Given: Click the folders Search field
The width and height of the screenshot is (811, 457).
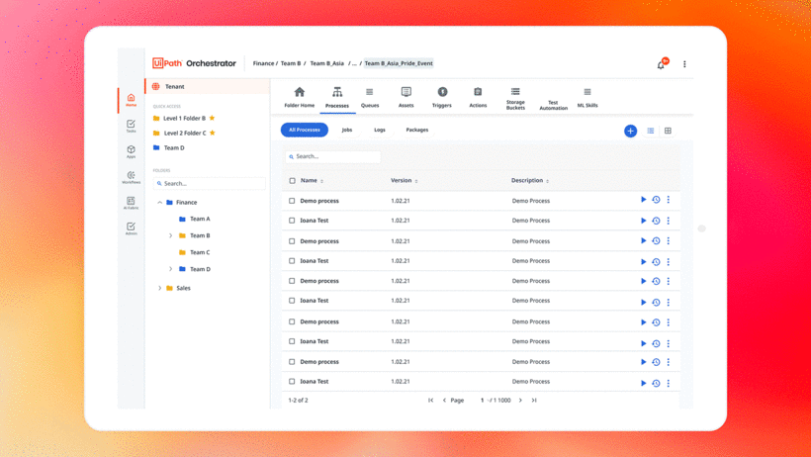Looking at the screenshot, I should [x=209, y=183].
